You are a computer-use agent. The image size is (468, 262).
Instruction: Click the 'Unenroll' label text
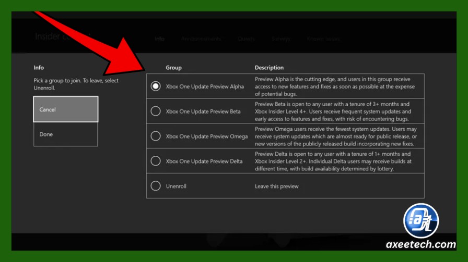click(x=176, y=186)
